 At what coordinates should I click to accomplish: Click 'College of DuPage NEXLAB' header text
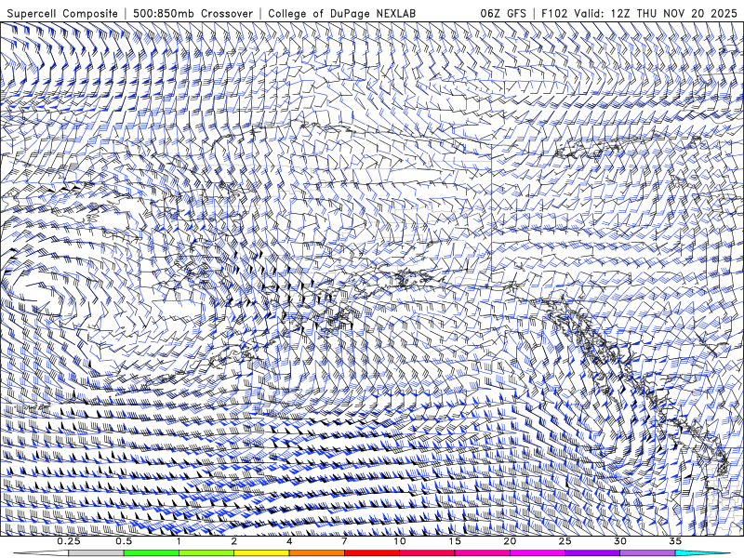pyautogui.click(x=342, y=13)
